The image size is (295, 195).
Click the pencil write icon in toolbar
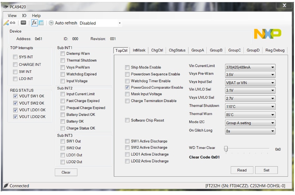pos(6,23)
